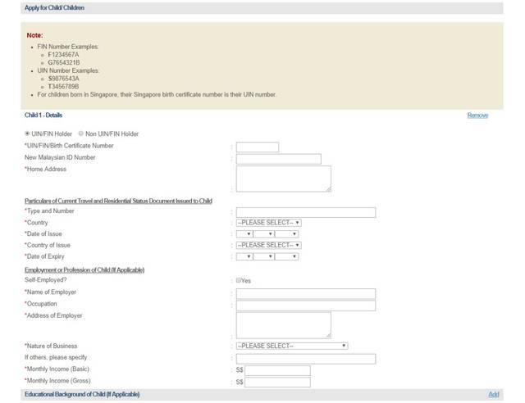The height and width of the screenshot is (403, 525).
Task: Focus the Name of Employer field
Action: 305,293
